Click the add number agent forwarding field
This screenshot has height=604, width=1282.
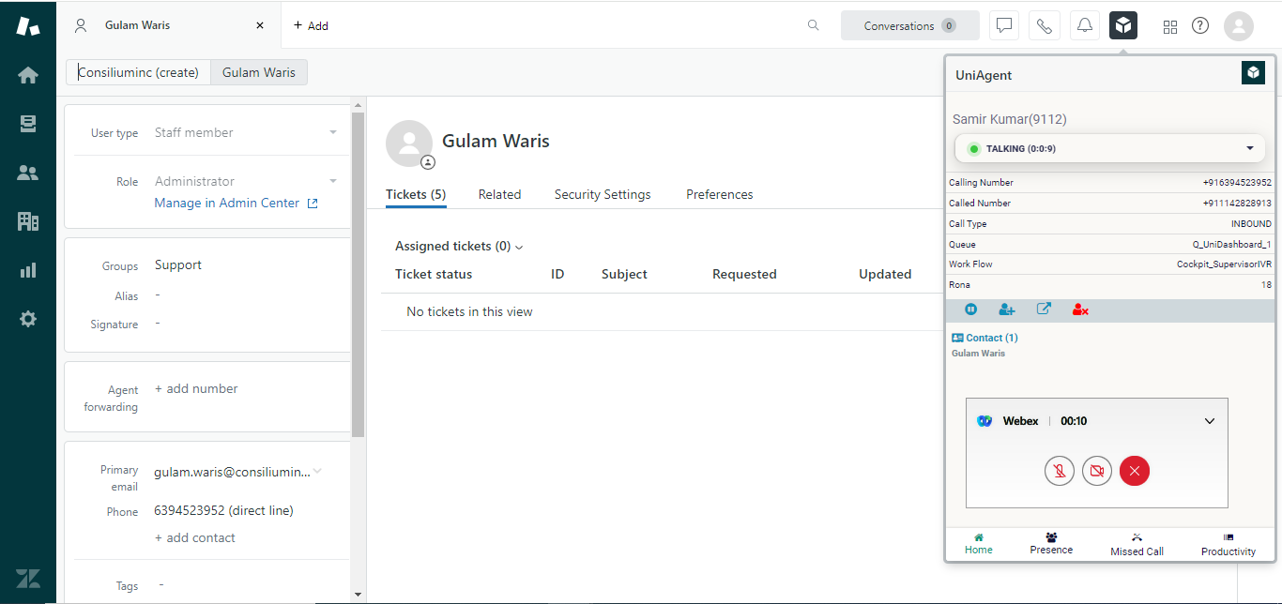coord(196,389)
